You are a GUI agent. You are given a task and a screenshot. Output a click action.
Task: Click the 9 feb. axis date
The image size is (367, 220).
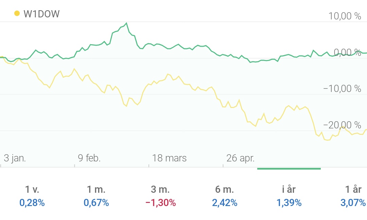pos(89,158)
